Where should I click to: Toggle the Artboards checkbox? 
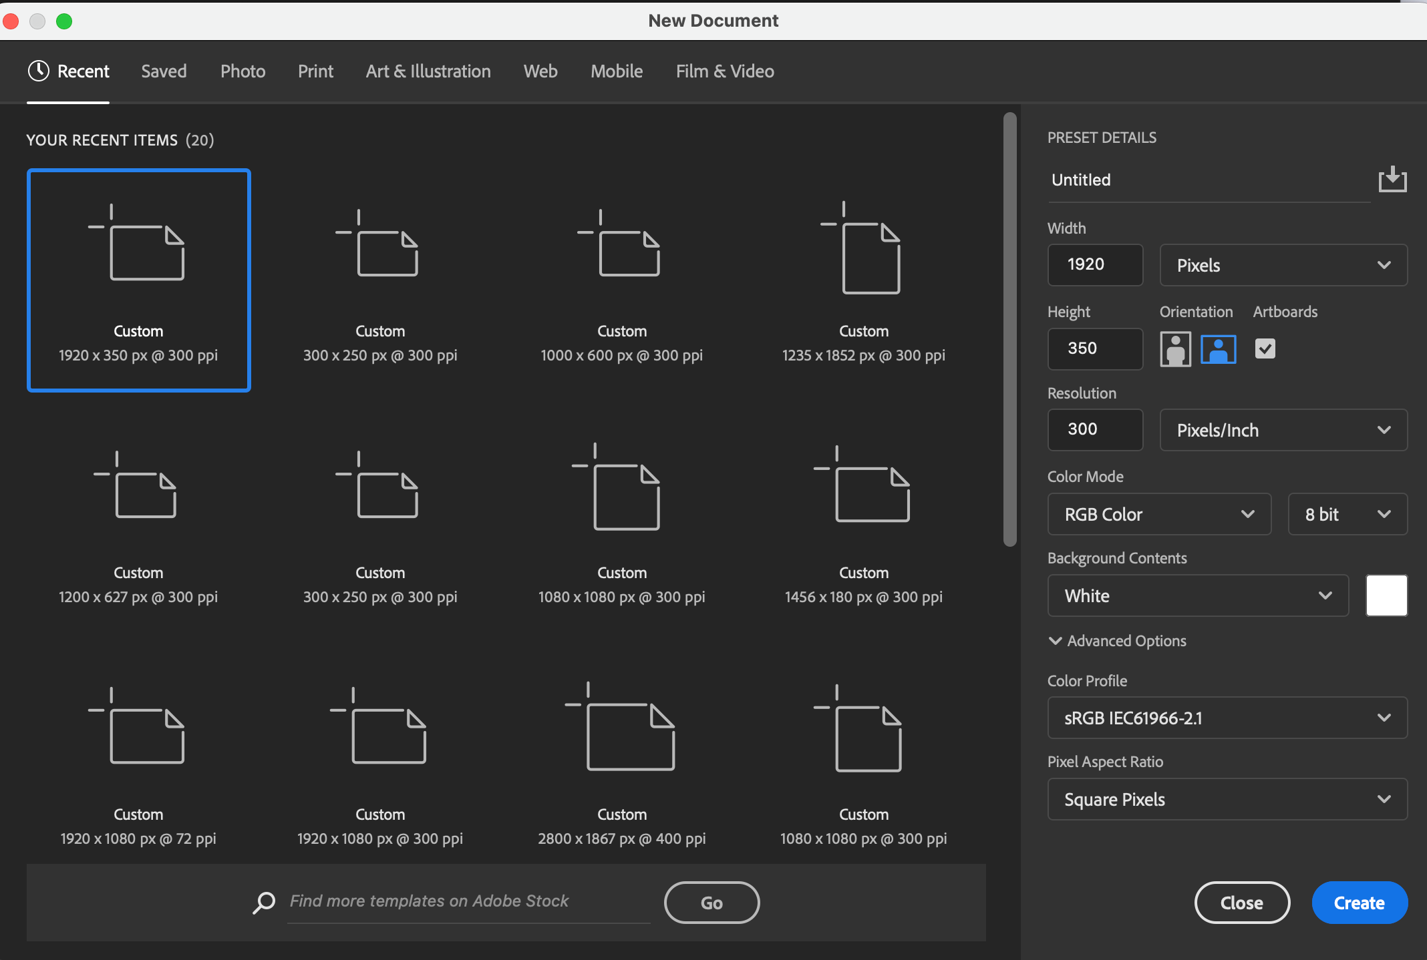point(1265,348)
